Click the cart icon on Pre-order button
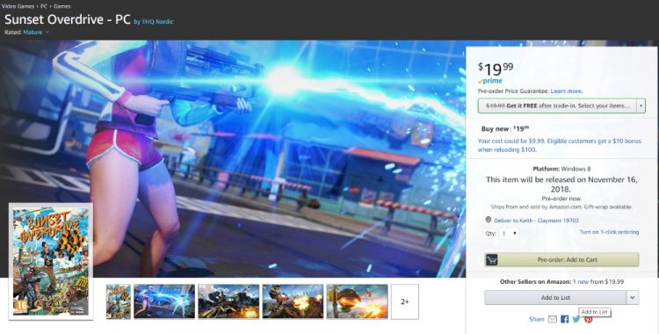 click(491, 260)
